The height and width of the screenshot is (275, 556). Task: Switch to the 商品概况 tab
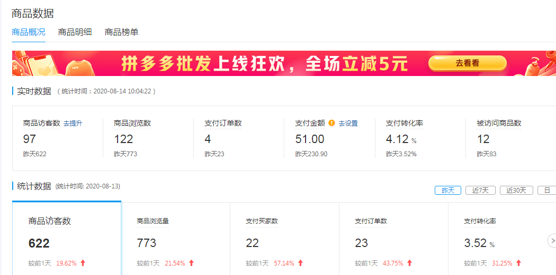[x=29, y=32]
